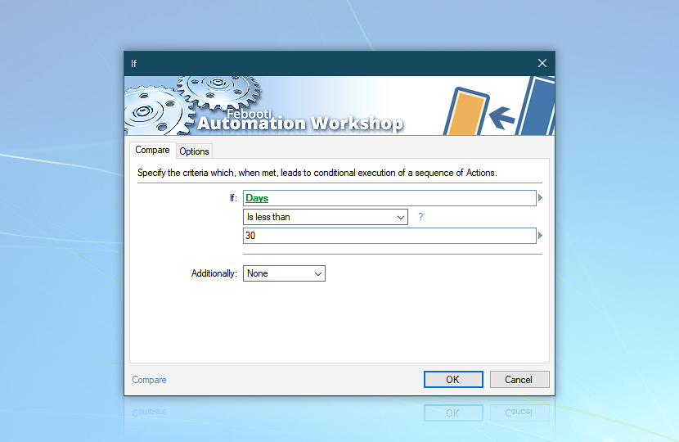Confirm the dialog with OK
679x442 pixels.
(x=453, y=380)
